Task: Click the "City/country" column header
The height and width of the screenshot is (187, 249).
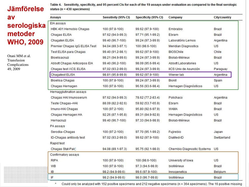Action: [x=223, y=17]
